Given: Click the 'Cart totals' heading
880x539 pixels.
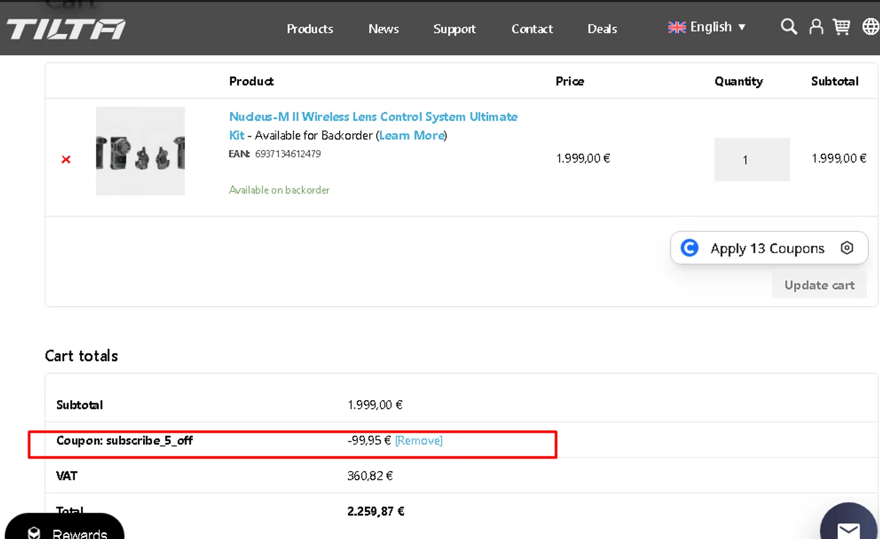Looking at the screenshot, I should (x=82, y=356).
